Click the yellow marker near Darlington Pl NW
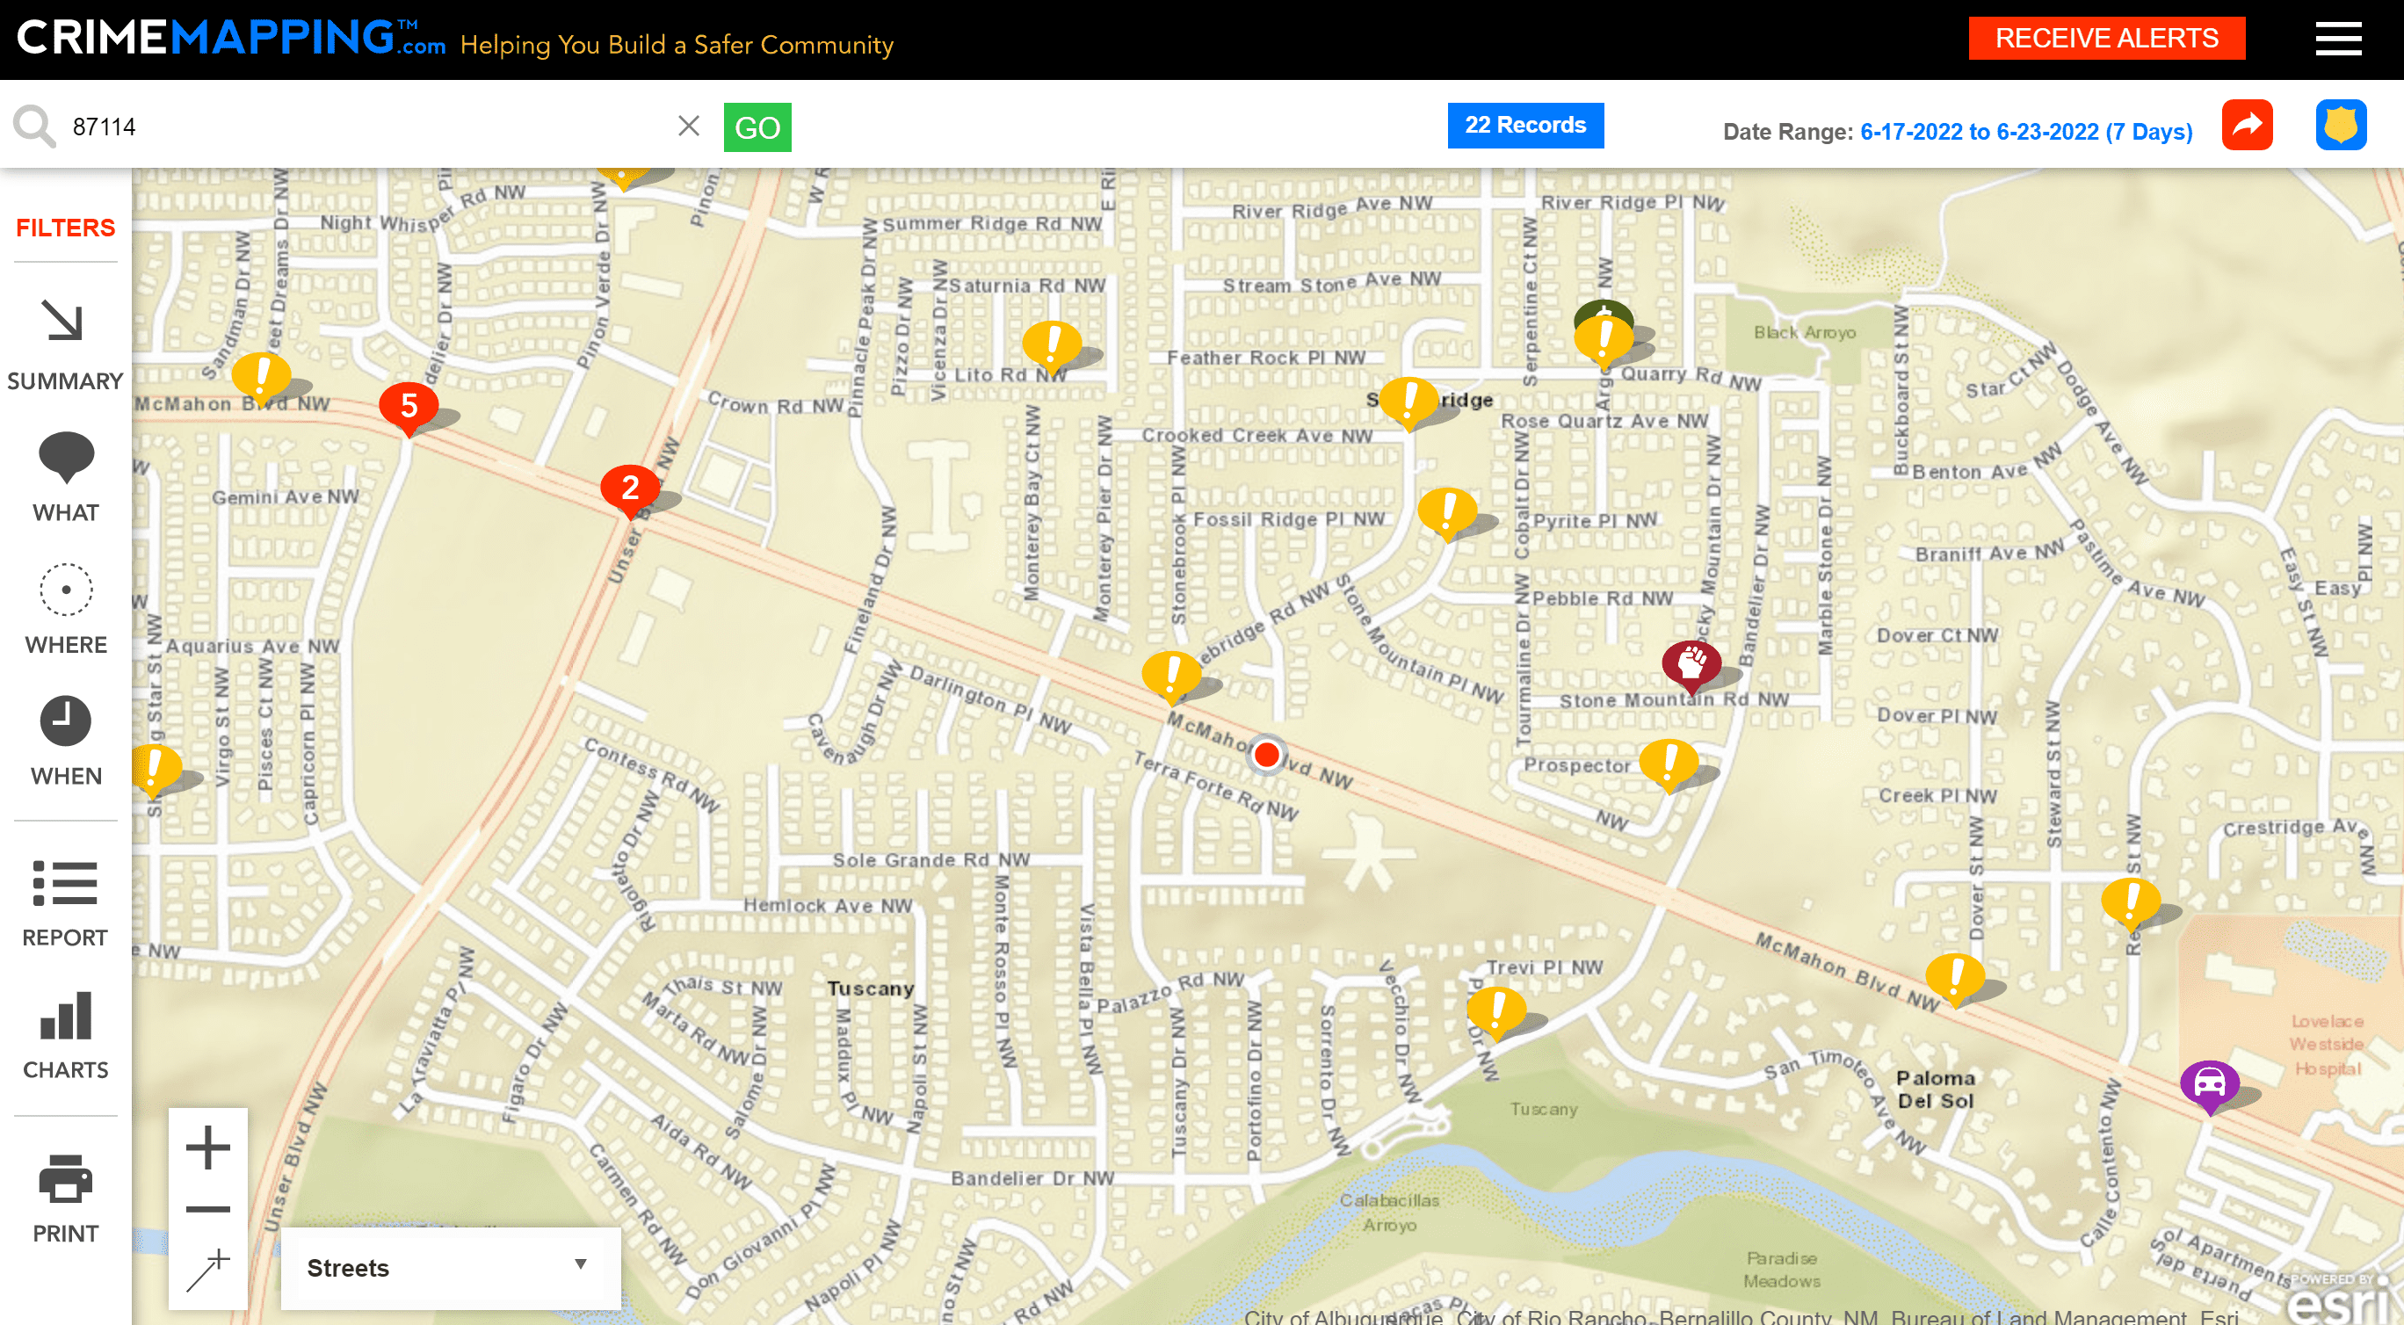Viewport: 2404px width, 1325px height. [x=1171, y=676]
